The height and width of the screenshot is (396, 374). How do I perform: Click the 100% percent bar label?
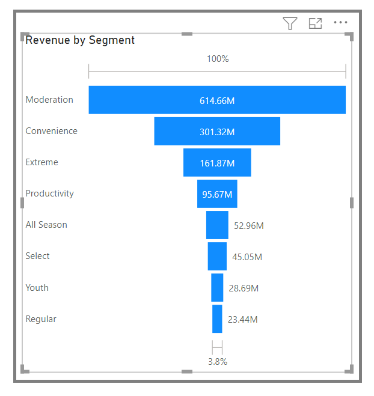pos(218,59)
